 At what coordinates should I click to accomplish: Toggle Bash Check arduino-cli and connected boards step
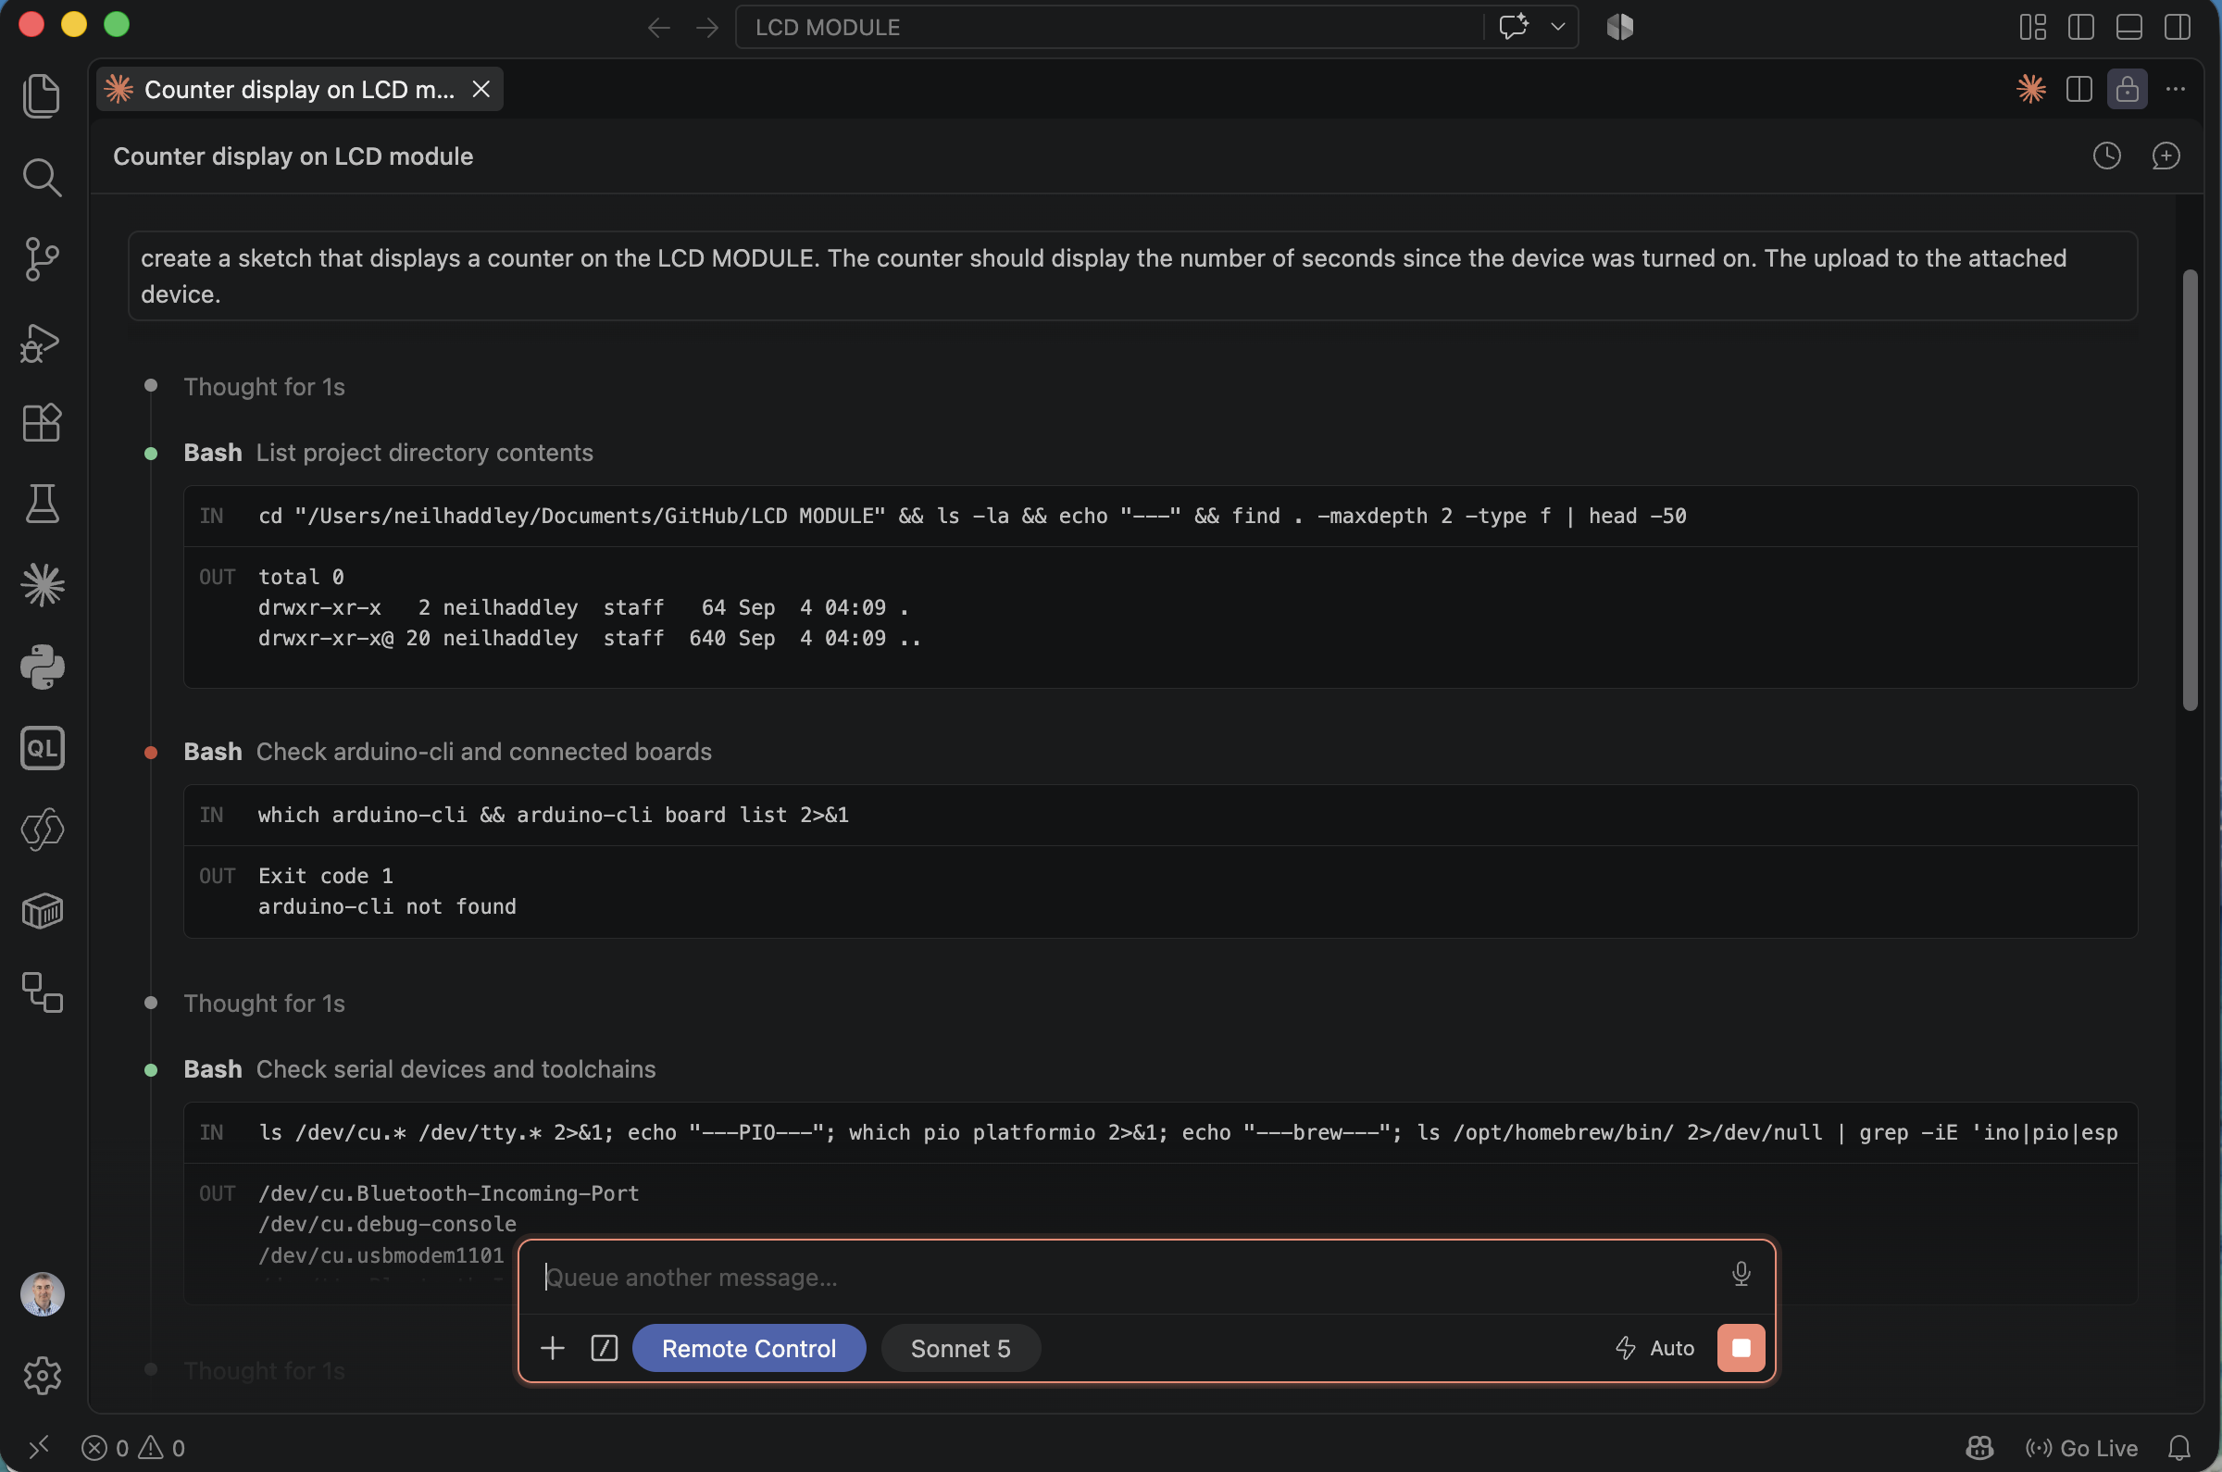point(447,752)
